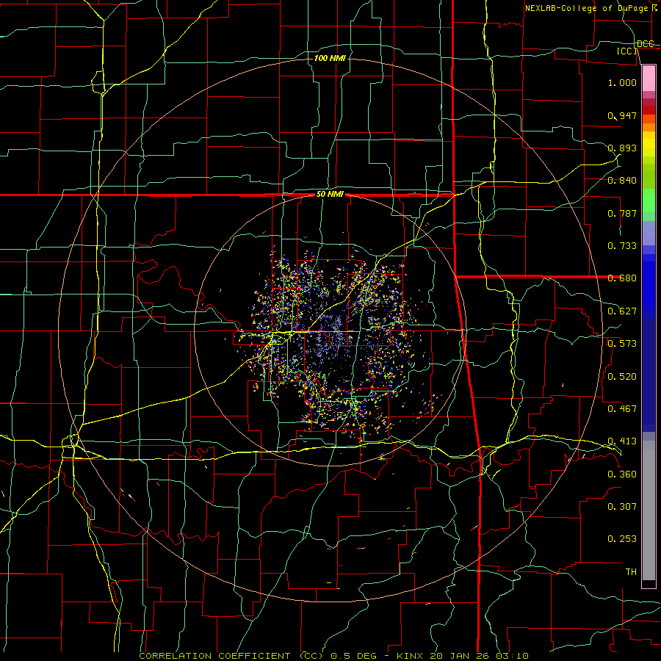Click the 0.413 scale value
Viewport: 661px width, 661px height.
coord(622,441)
